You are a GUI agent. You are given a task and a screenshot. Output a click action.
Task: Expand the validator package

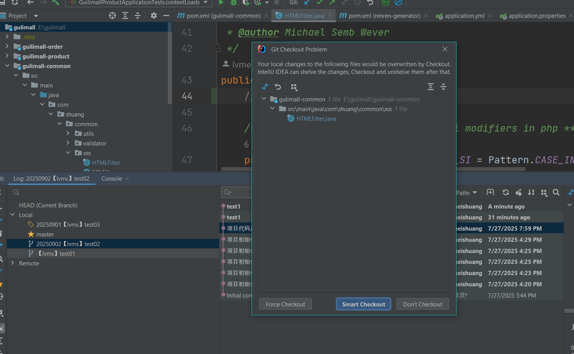[68, 143]
